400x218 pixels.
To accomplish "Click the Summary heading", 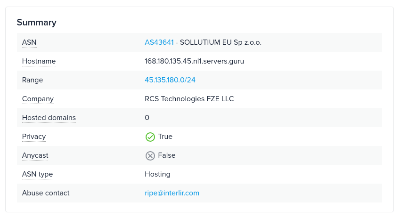I will (x=37, y=22).
